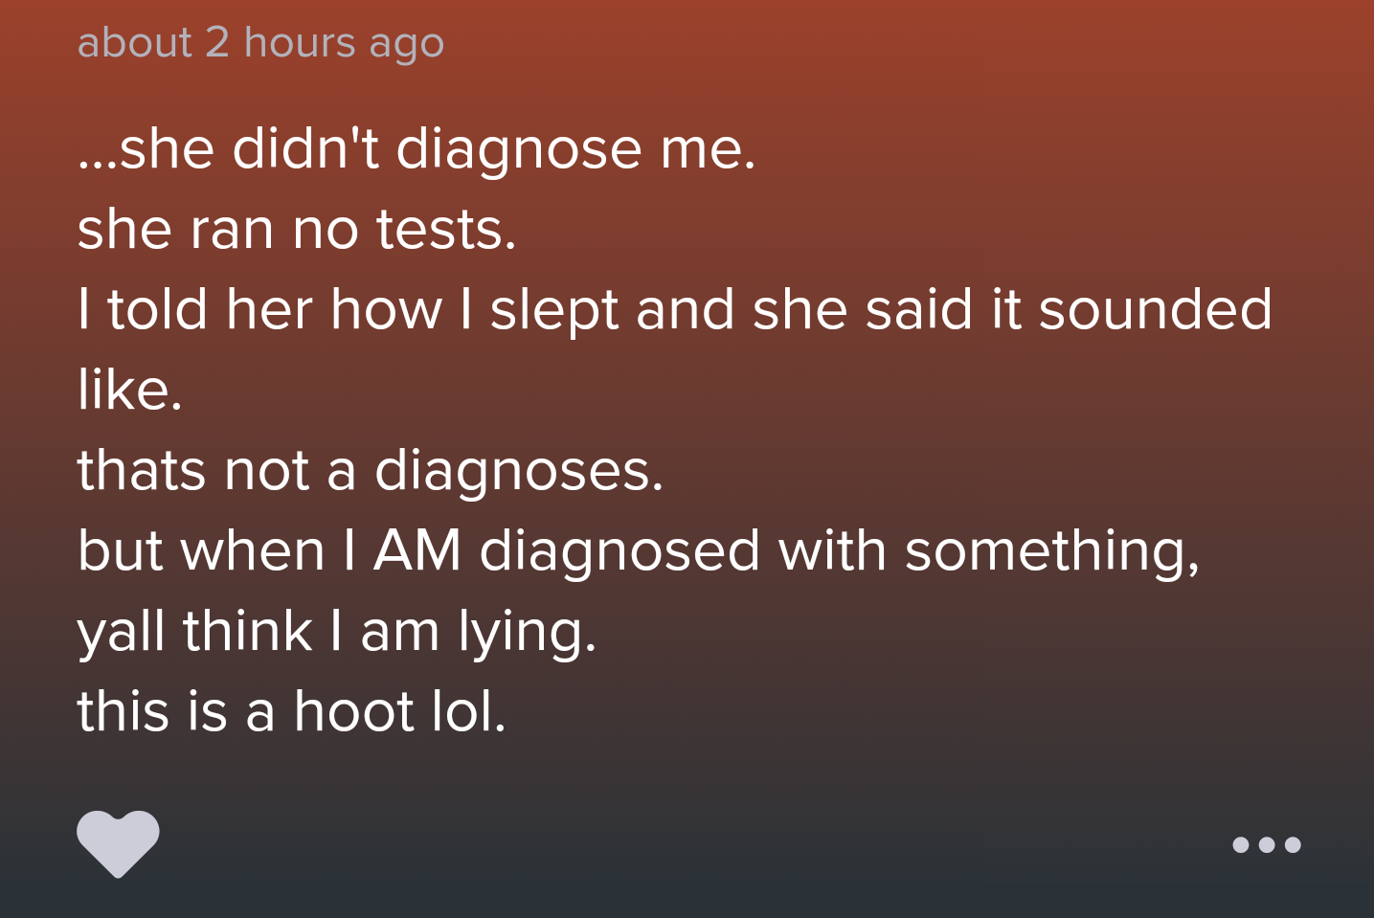Select the line 'but when I AM diagnosed'
The image size is (1374, 918).
pos(638,552)
